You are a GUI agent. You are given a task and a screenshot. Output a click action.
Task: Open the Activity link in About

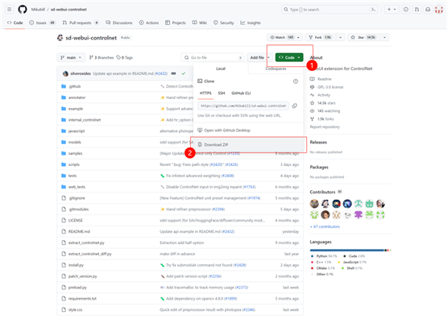(x=323, y=95)
